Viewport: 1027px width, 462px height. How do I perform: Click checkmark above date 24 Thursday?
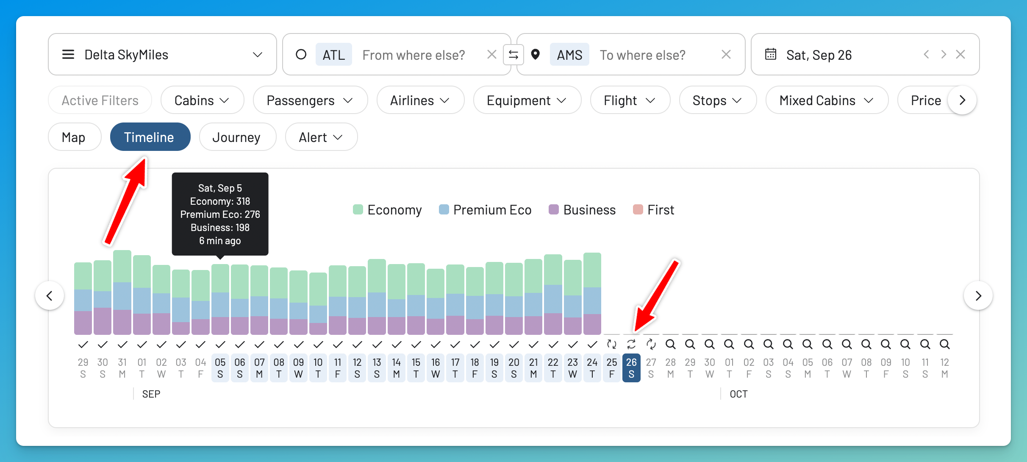tap(592, 344)
